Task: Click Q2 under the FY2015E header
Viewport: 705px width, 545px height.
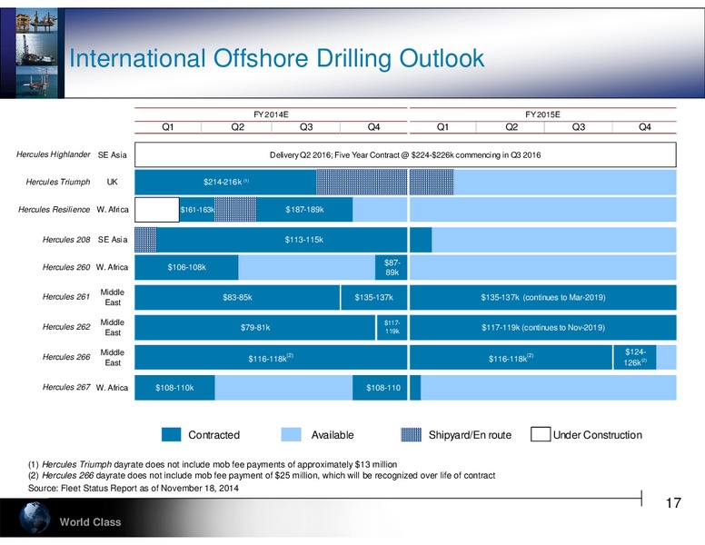Action: (x=511, y=127)
